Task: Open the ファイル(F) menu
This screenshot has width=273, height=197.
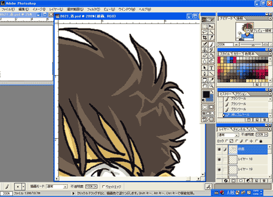Action: coord(8,9)
